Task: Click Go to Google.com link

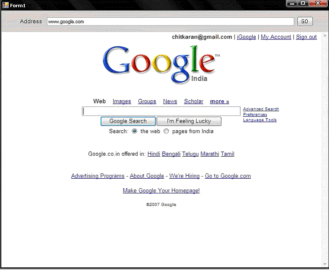Action: [x=228, y=176]
